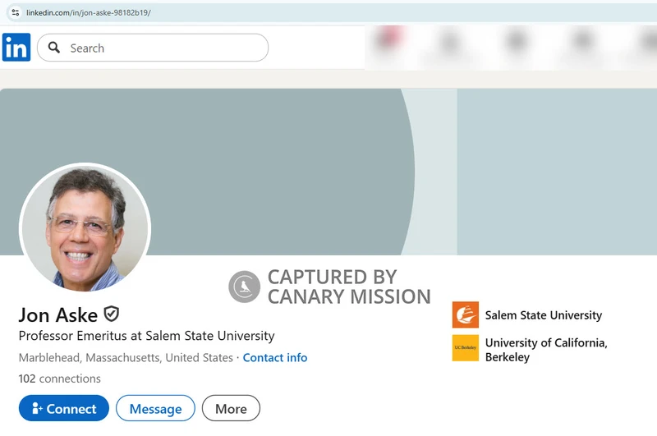
Task: Click the Jon Aske profile name heading
Action: [58, 314]
